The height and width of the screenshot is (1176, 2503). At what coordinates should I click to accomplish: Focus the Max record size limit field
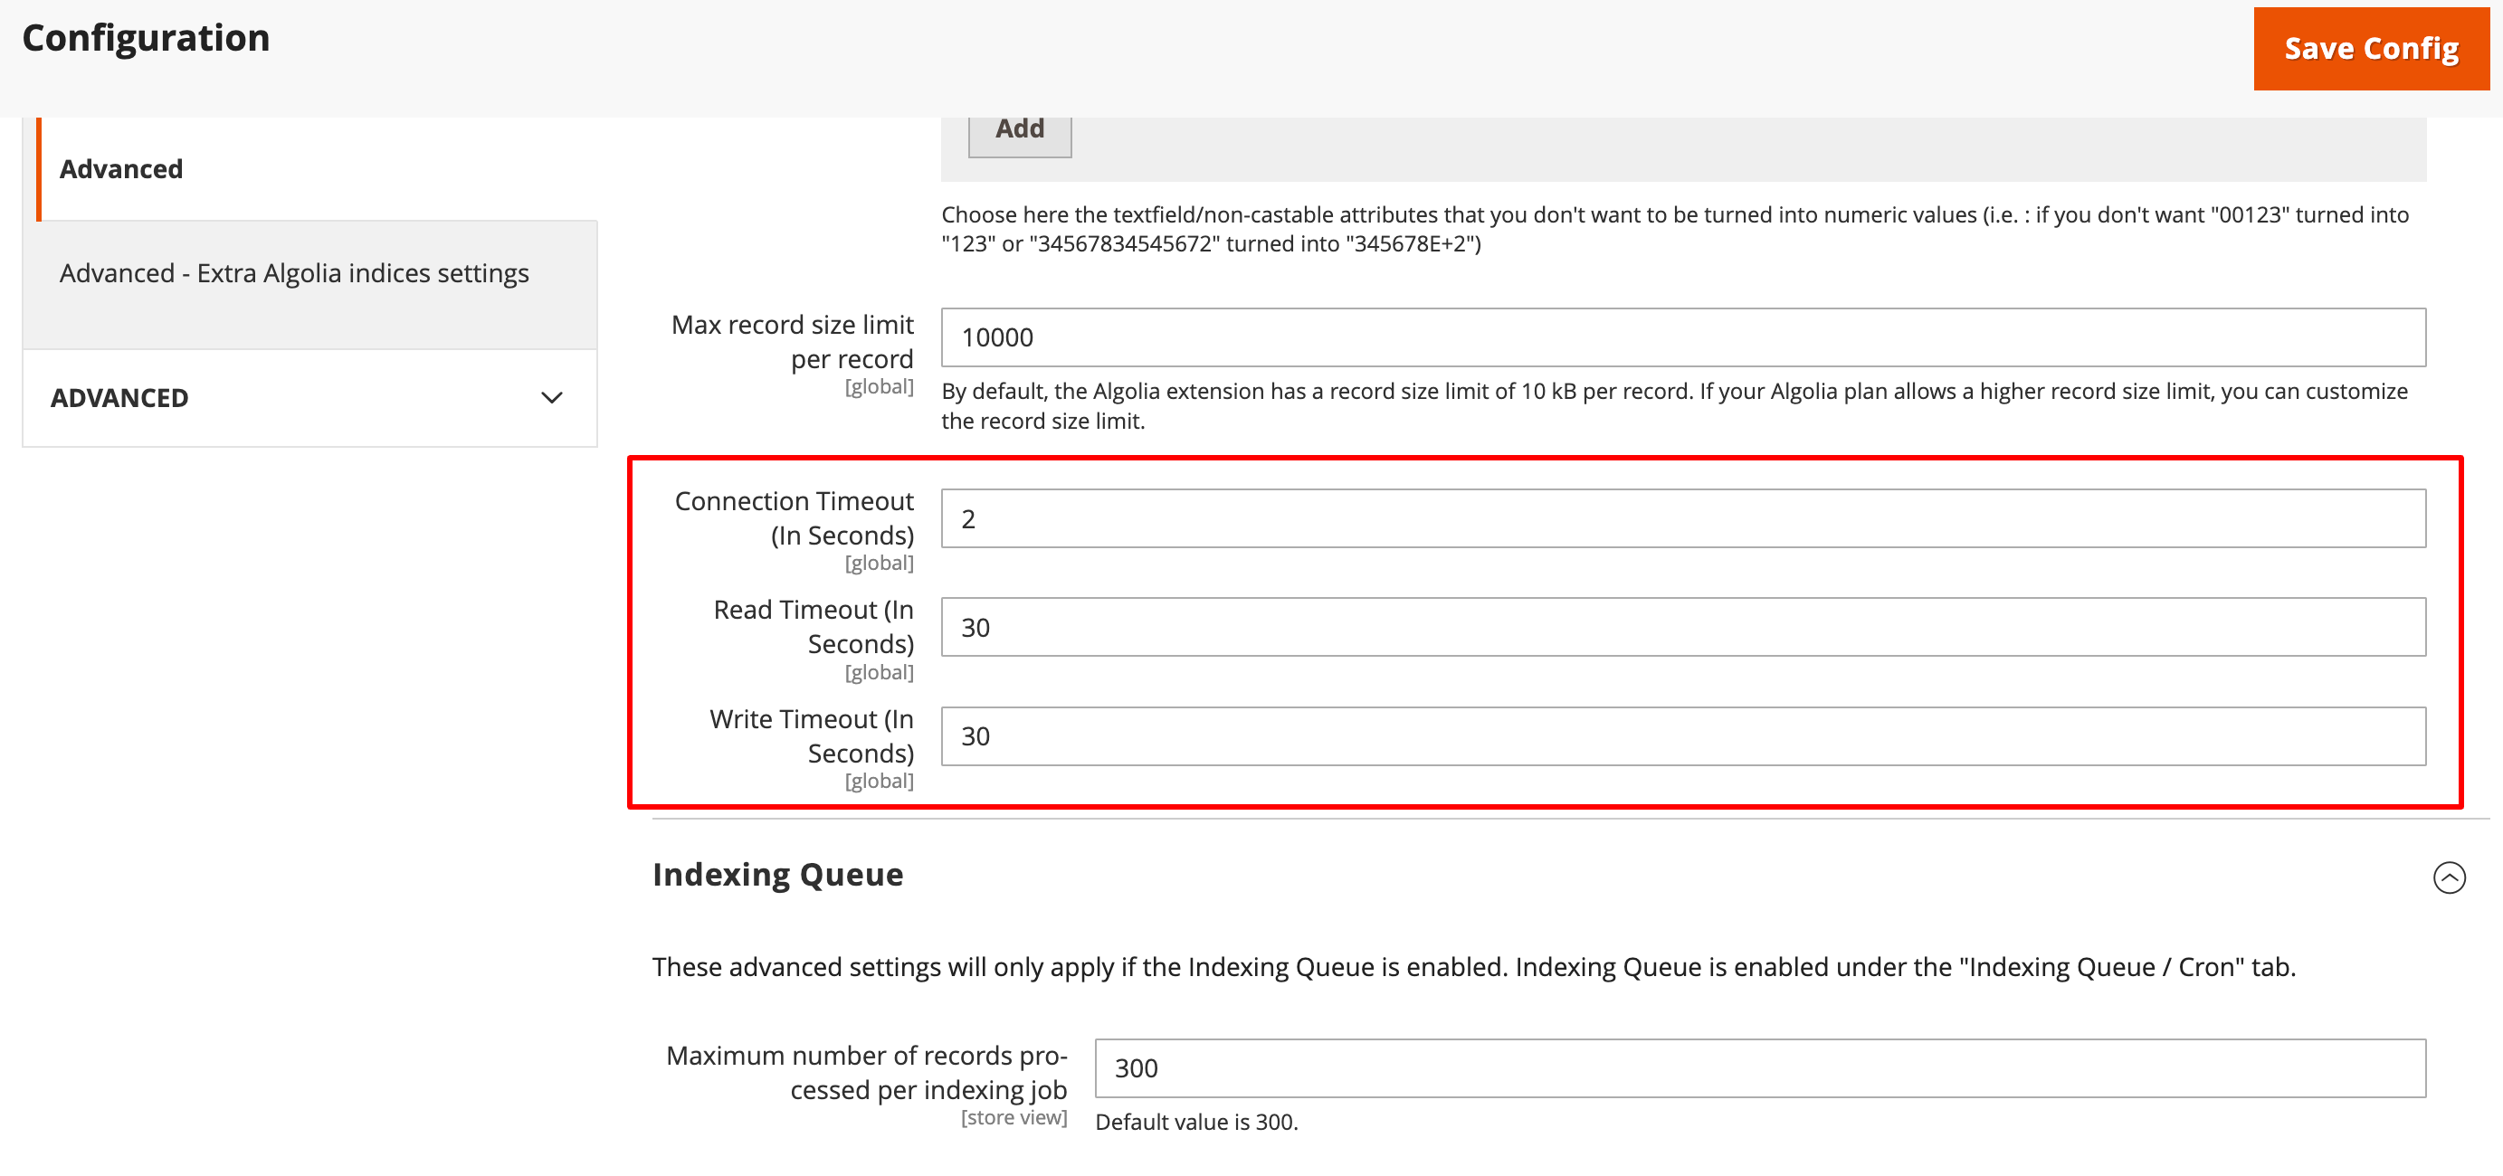(x=1682, y=337)
